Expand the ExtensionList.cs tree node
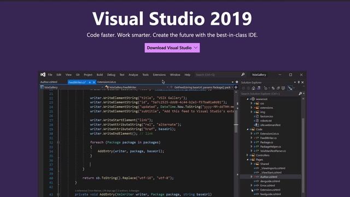The height and width of the screenshot is (197, 350). point(252,134)
